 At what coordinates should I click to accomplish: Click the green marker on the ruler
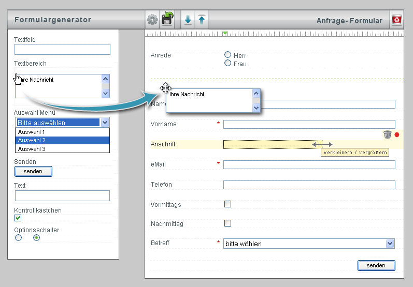pyautogui.click(x=225, y=34)
